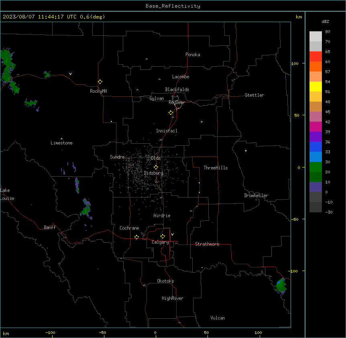Click the yellow diamond marker above Calgary label

[x=163, y=236]
